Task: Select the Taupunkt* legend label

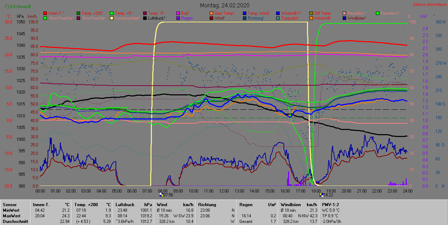Action: click(x=290, y=18)
